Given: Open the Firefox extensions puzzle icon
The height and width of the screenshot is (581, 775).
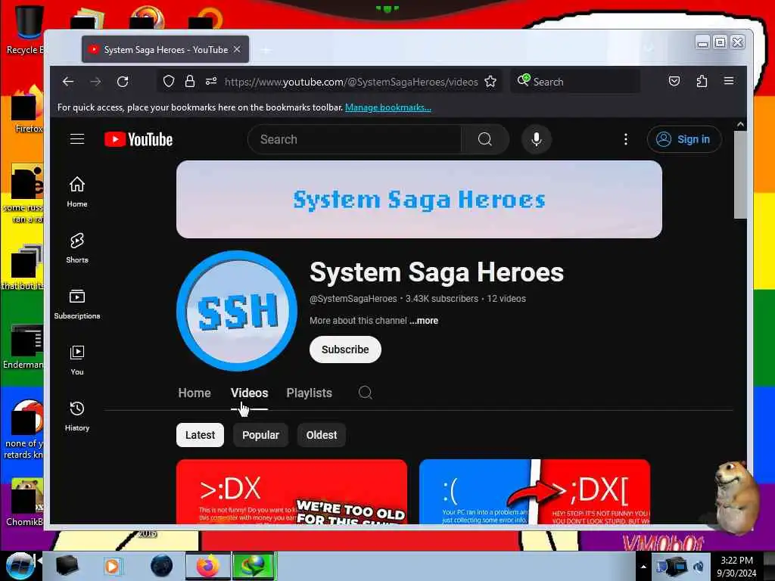Looking at the screenshot, I should click(702, 81).
